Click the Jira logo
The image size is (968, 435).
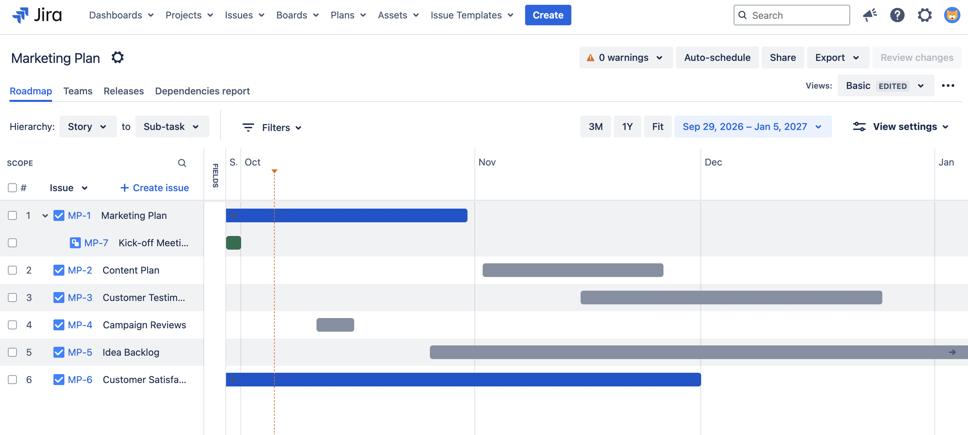[37, 15]
